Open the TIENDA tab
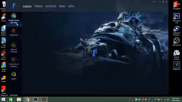 point(38,6)
